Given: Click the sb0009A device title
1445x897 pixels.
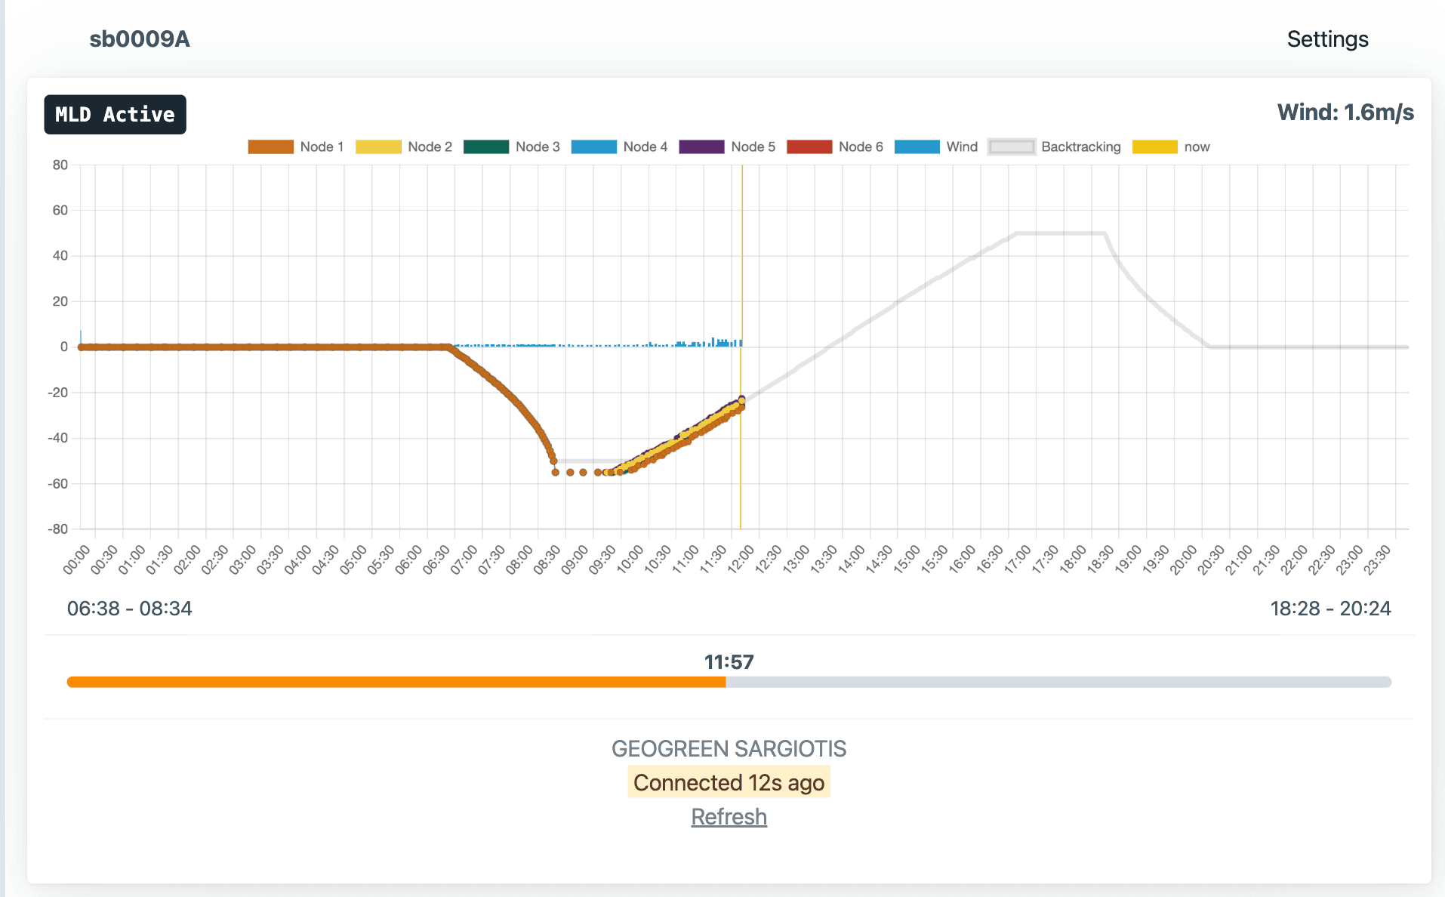Looking at the screenshot, I should (140, 39).
